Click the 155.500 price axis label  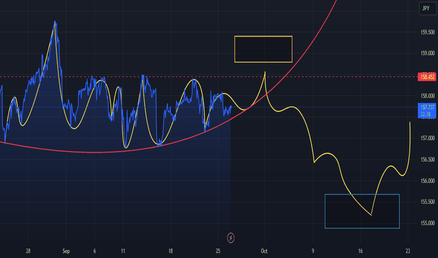[427, 202]
